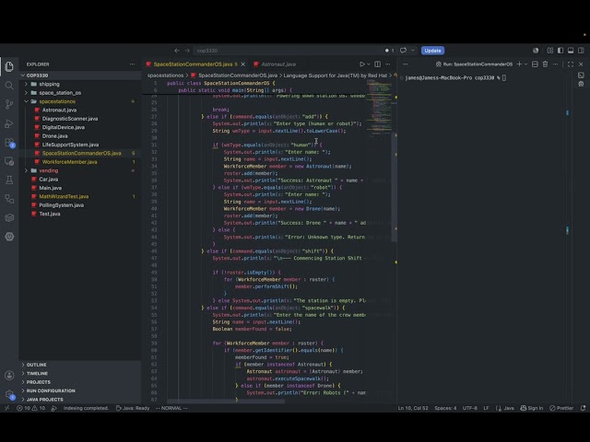Switch to the Astronaut.java tab
Screen dimensions: 590x442
[278, 64]
